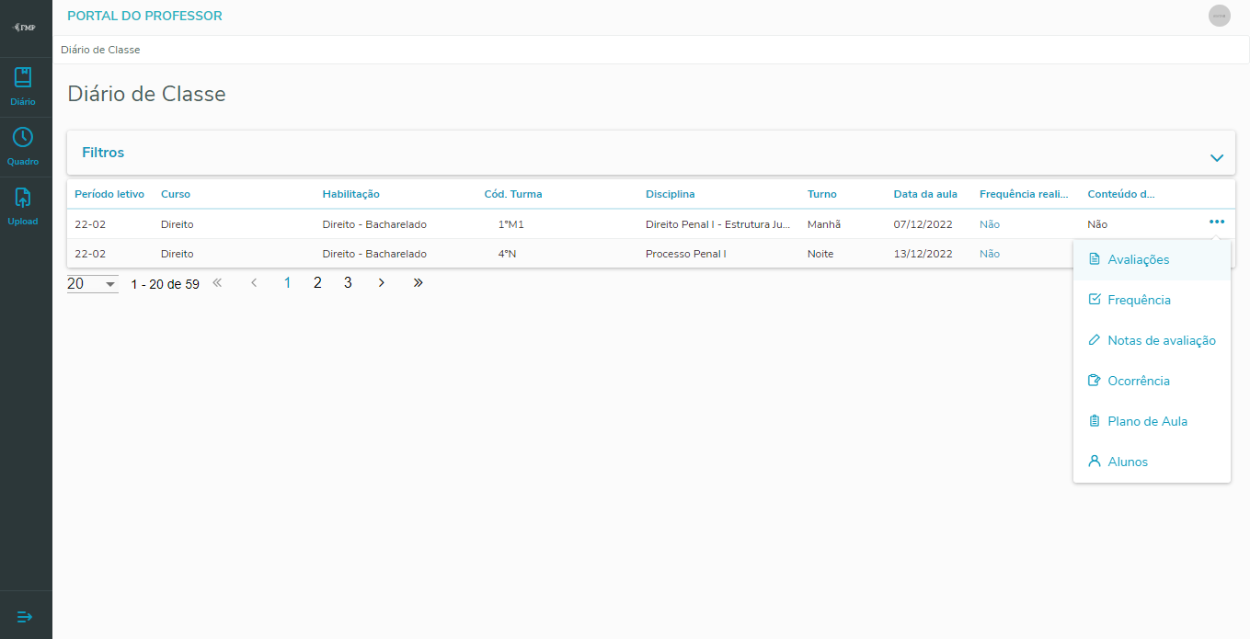Go to page 3 of results

[x=348, y=283]
